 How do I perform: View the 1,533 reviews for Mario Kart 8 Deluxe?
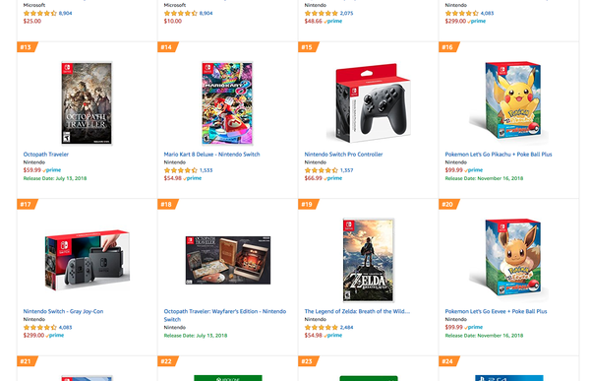[206, 170]
